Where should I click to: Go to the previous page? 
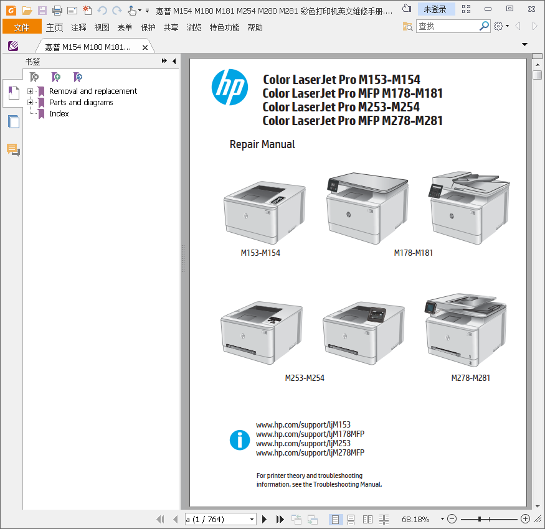(176, 519)
